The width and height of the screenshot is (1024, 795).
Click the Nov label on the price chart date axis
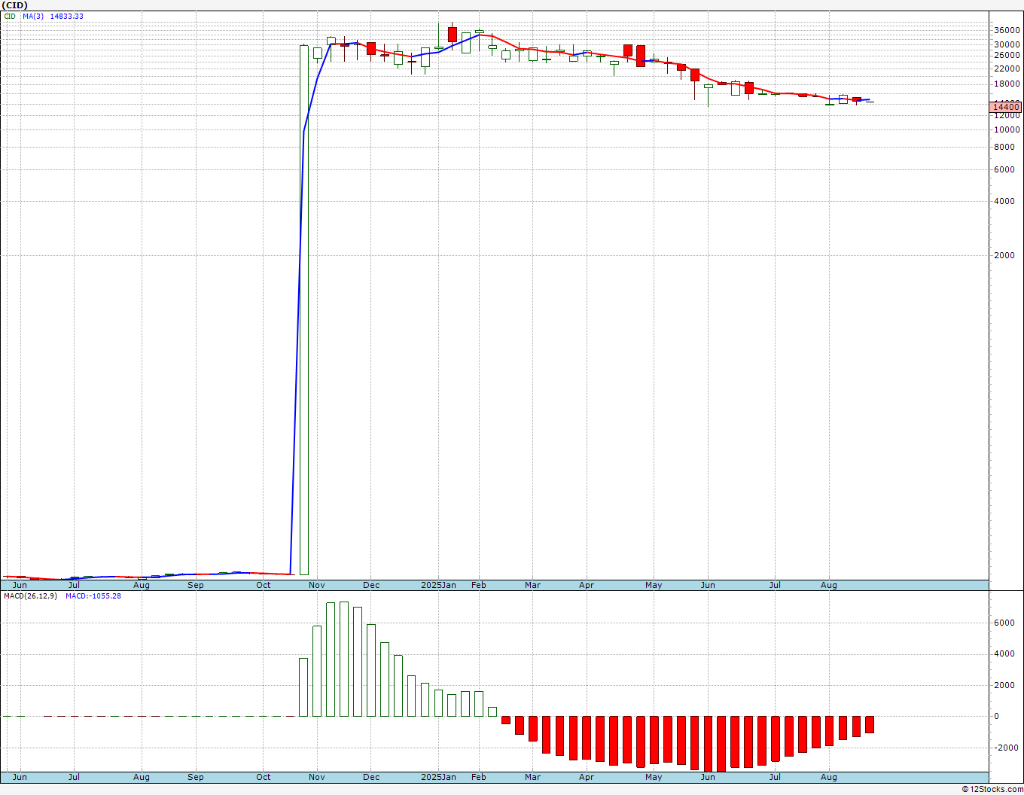pyautogui.click(x=317, y=585)
